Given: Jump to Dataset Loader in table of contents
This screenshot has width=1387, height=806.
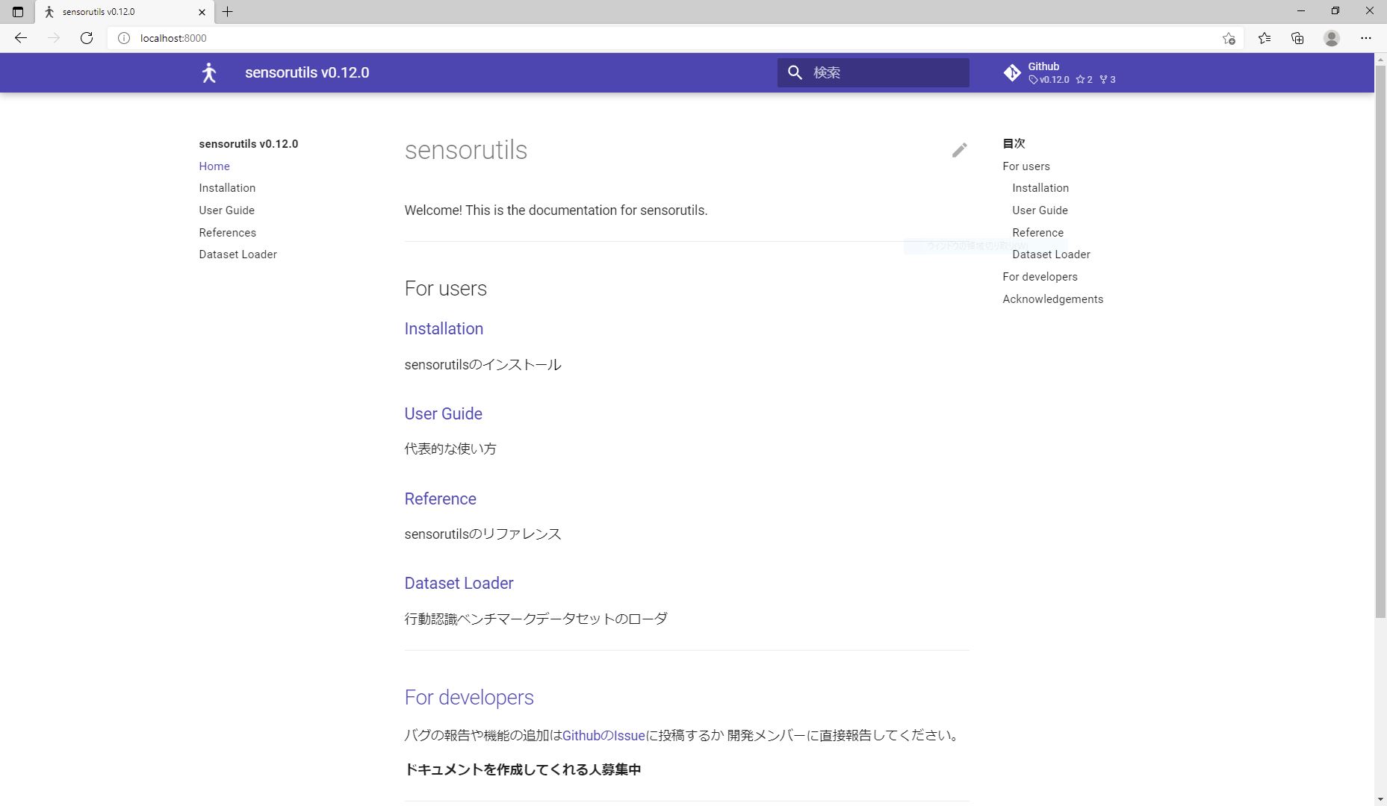Looking at the screenshot, I should tap(1051, 254).
